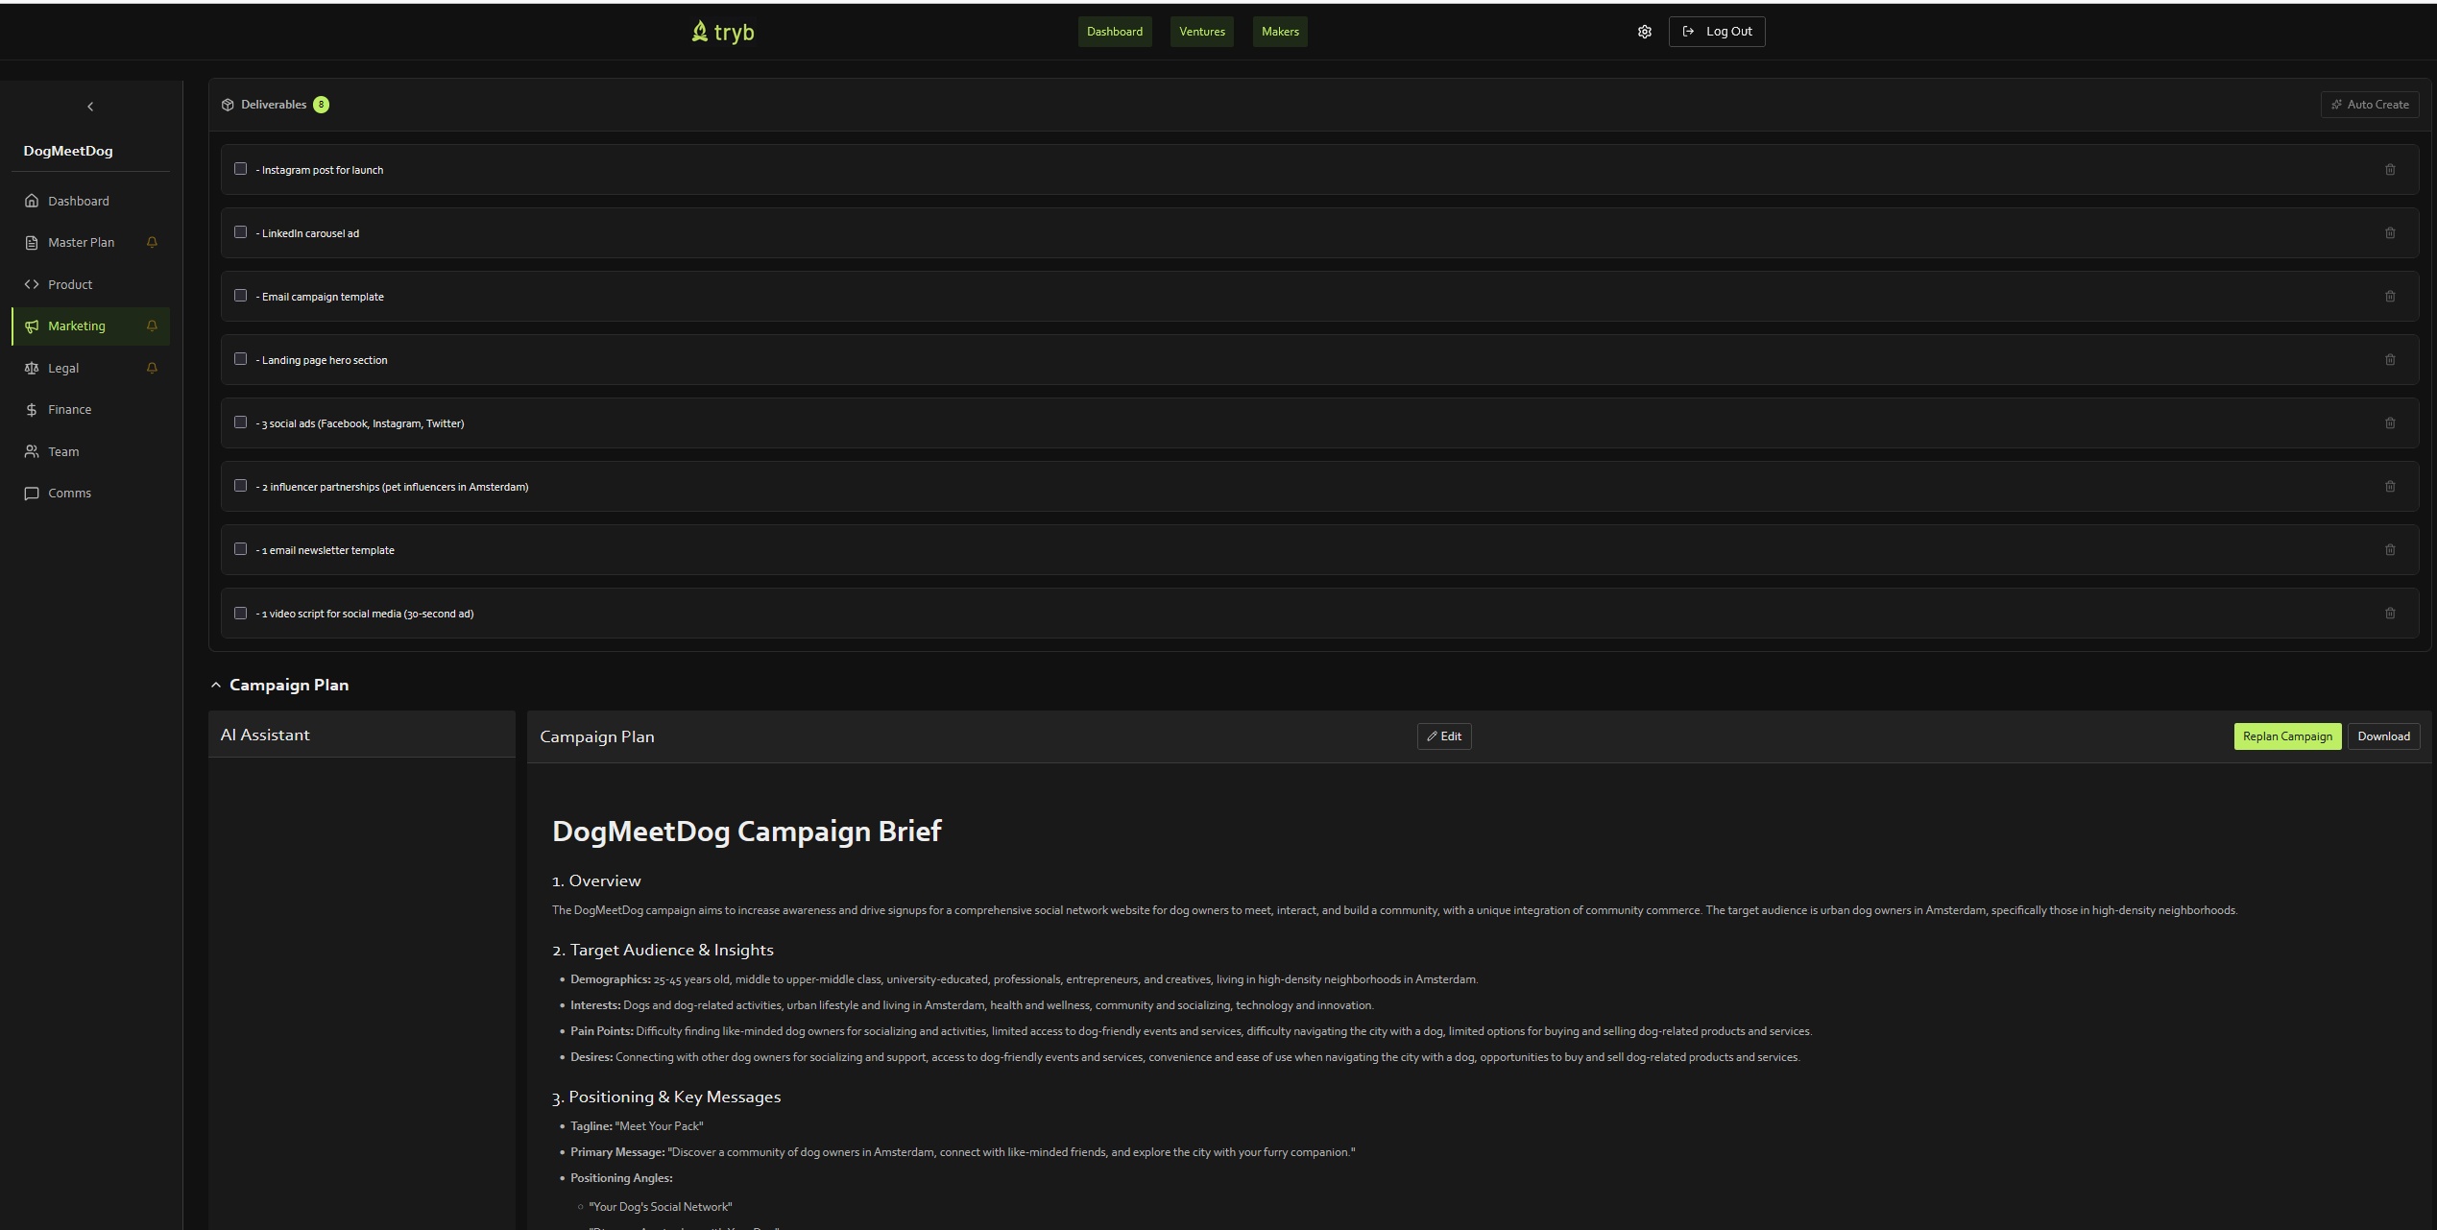Open Product via the code icon
Viewport: 2437px width, 1230px height.
tap(32, 283)
